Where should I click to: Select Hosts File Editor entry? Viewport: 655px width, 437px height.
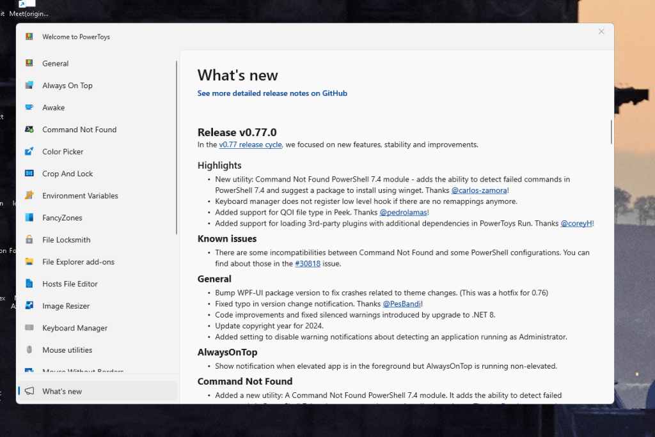pyautogui.click(x=97, y=284)
